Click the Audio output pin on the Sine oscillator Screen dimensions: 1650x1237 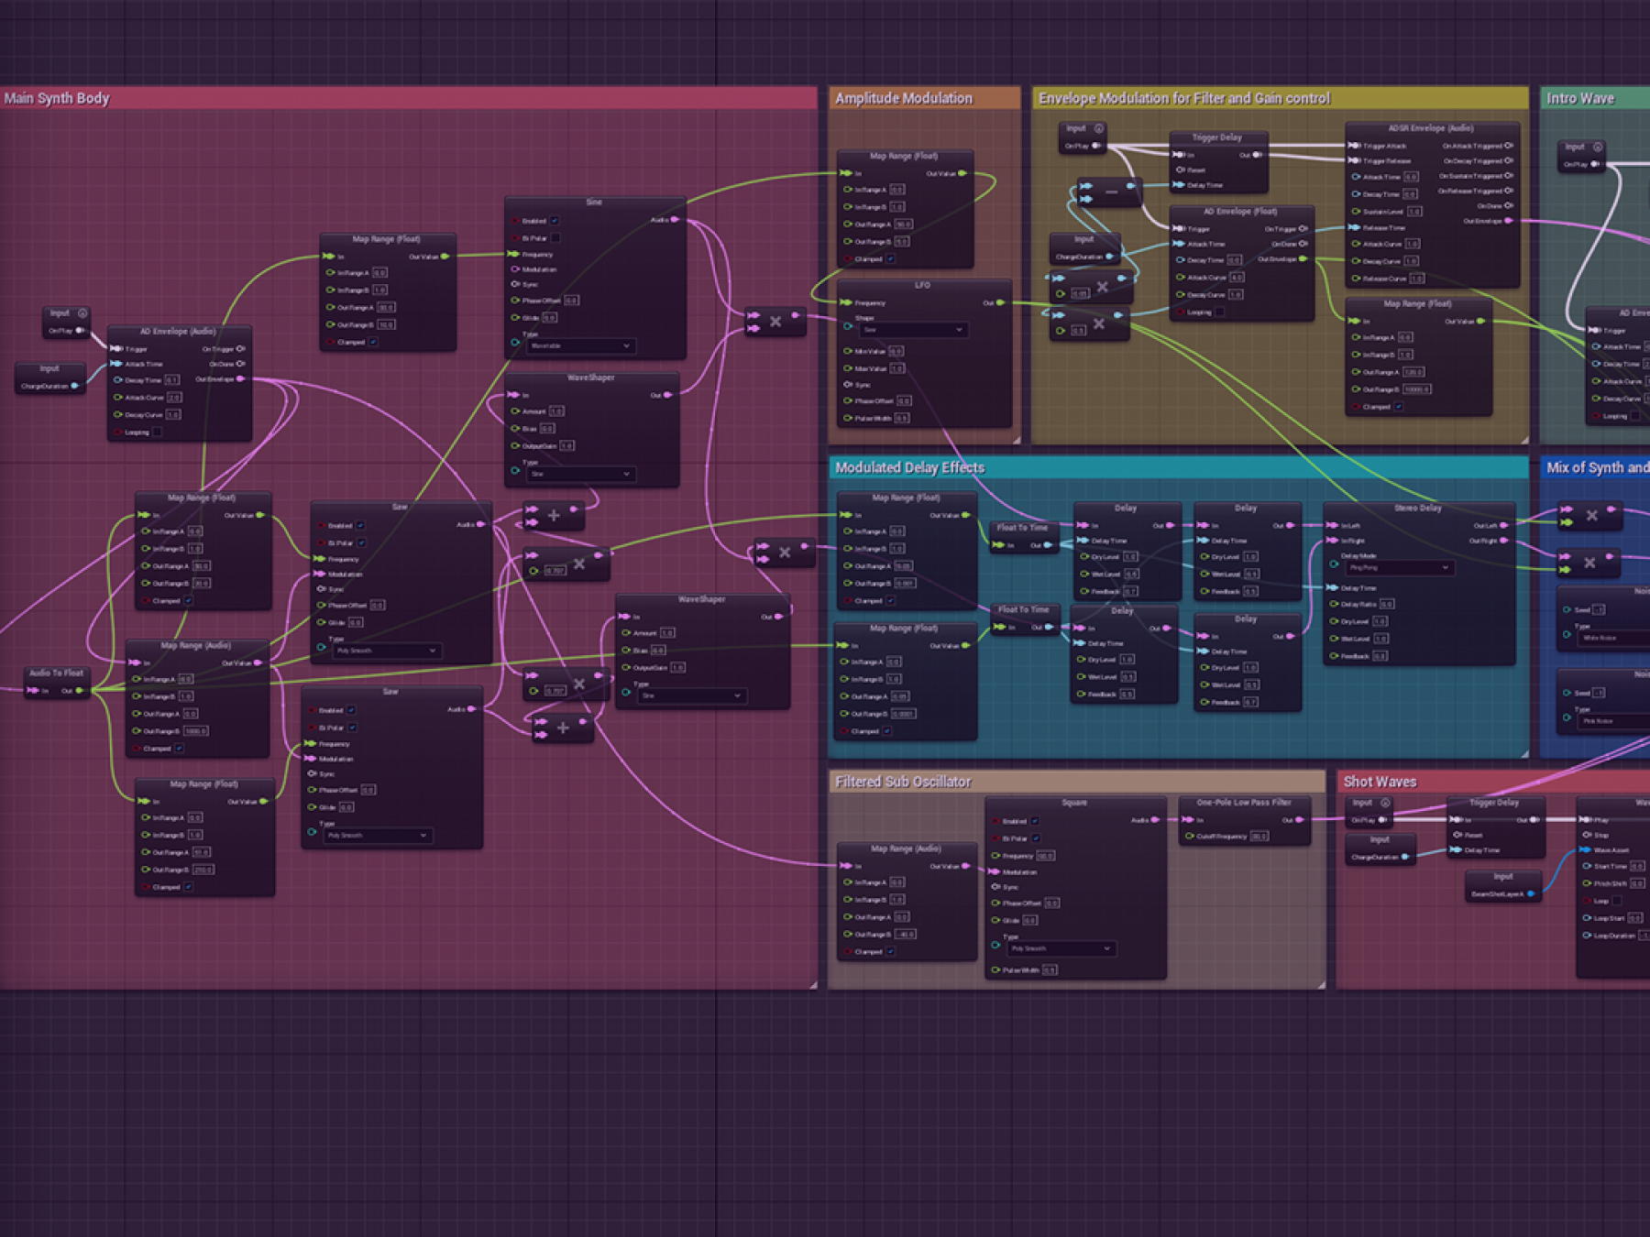click(x=675, y=220)
